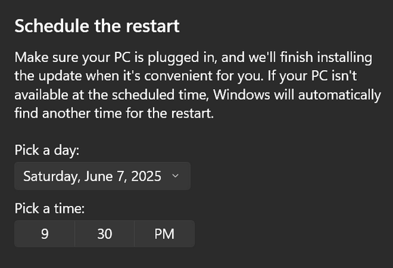Click the 'Saturday' text in the date box
393x268 pixels.
click(52, 176)
